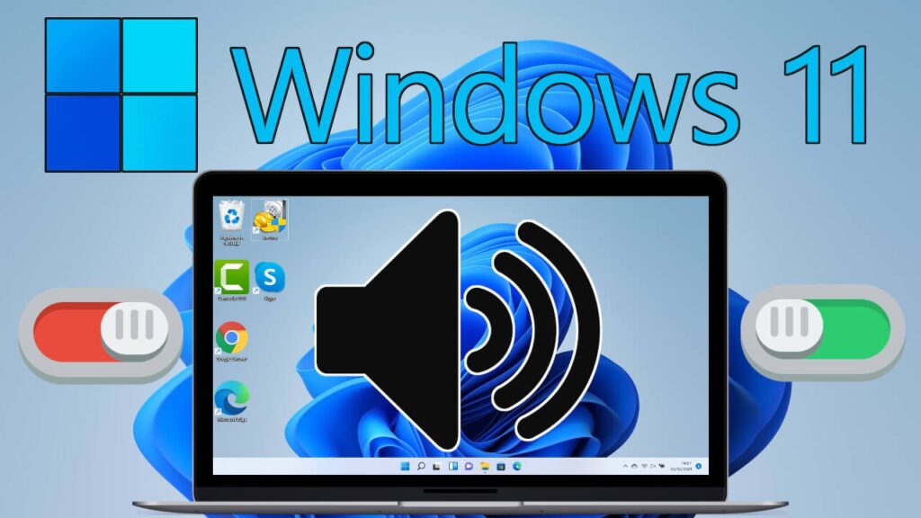Image resolution: width=921 pixels, height=518 pixels.
Task: Launch Microsoft Edge from the taskbar
Action: coord(517,468)
